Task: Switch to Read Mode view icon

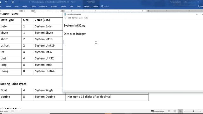Action: (169, 111)
